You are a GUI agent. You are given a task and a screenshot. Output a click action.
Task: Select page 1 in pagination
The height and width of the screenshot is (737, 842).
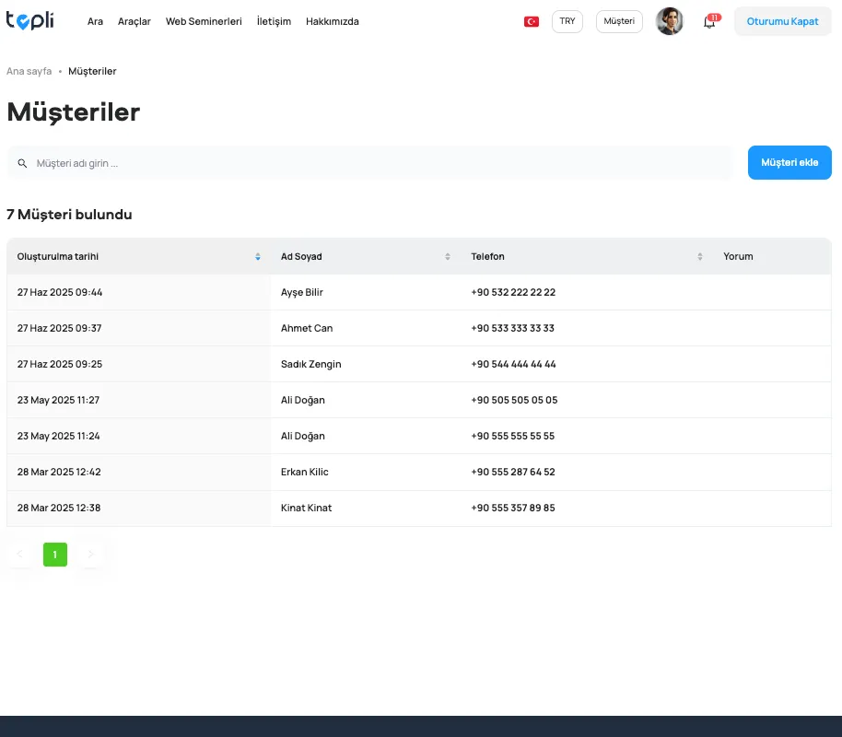55,555
